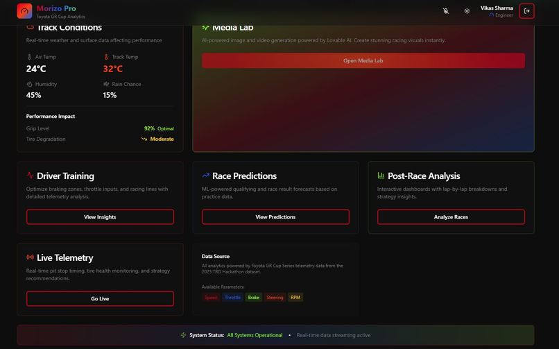Screen dimensions: 559x349
Task: Click the All Systems Operational status text
Action: coord(255,335)
